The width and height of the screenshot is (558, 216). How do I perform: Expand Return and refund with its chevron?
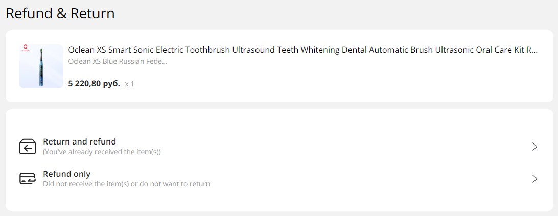point(534,147)
